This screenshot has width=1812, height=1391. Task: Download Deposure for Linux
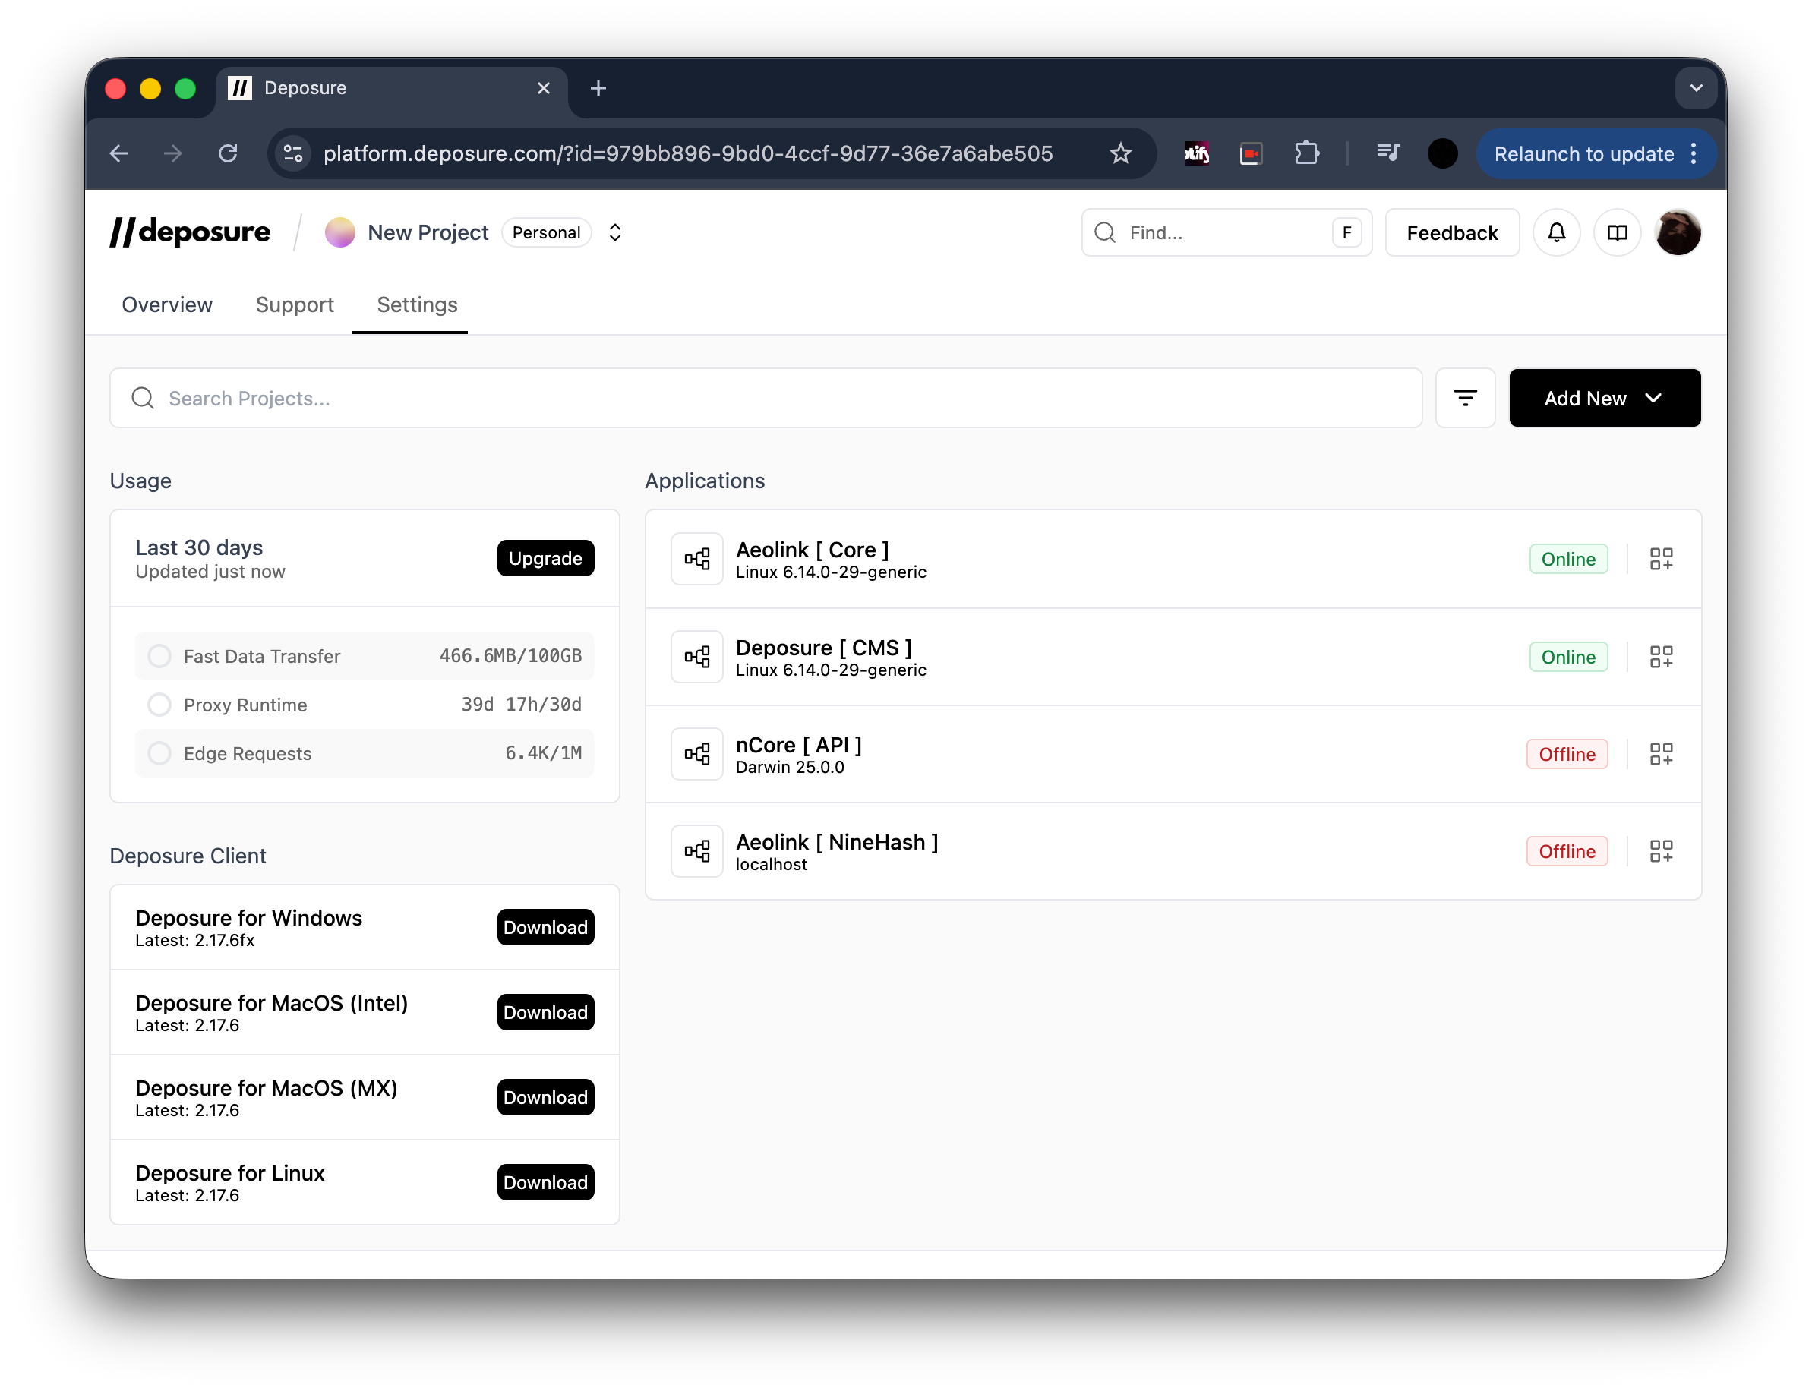[x=545, y=1182]
